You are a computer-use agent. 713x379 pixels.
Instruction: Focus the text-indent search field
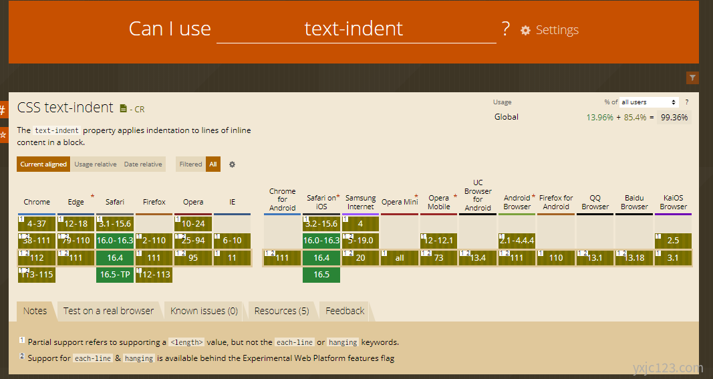tap(356, 29)
